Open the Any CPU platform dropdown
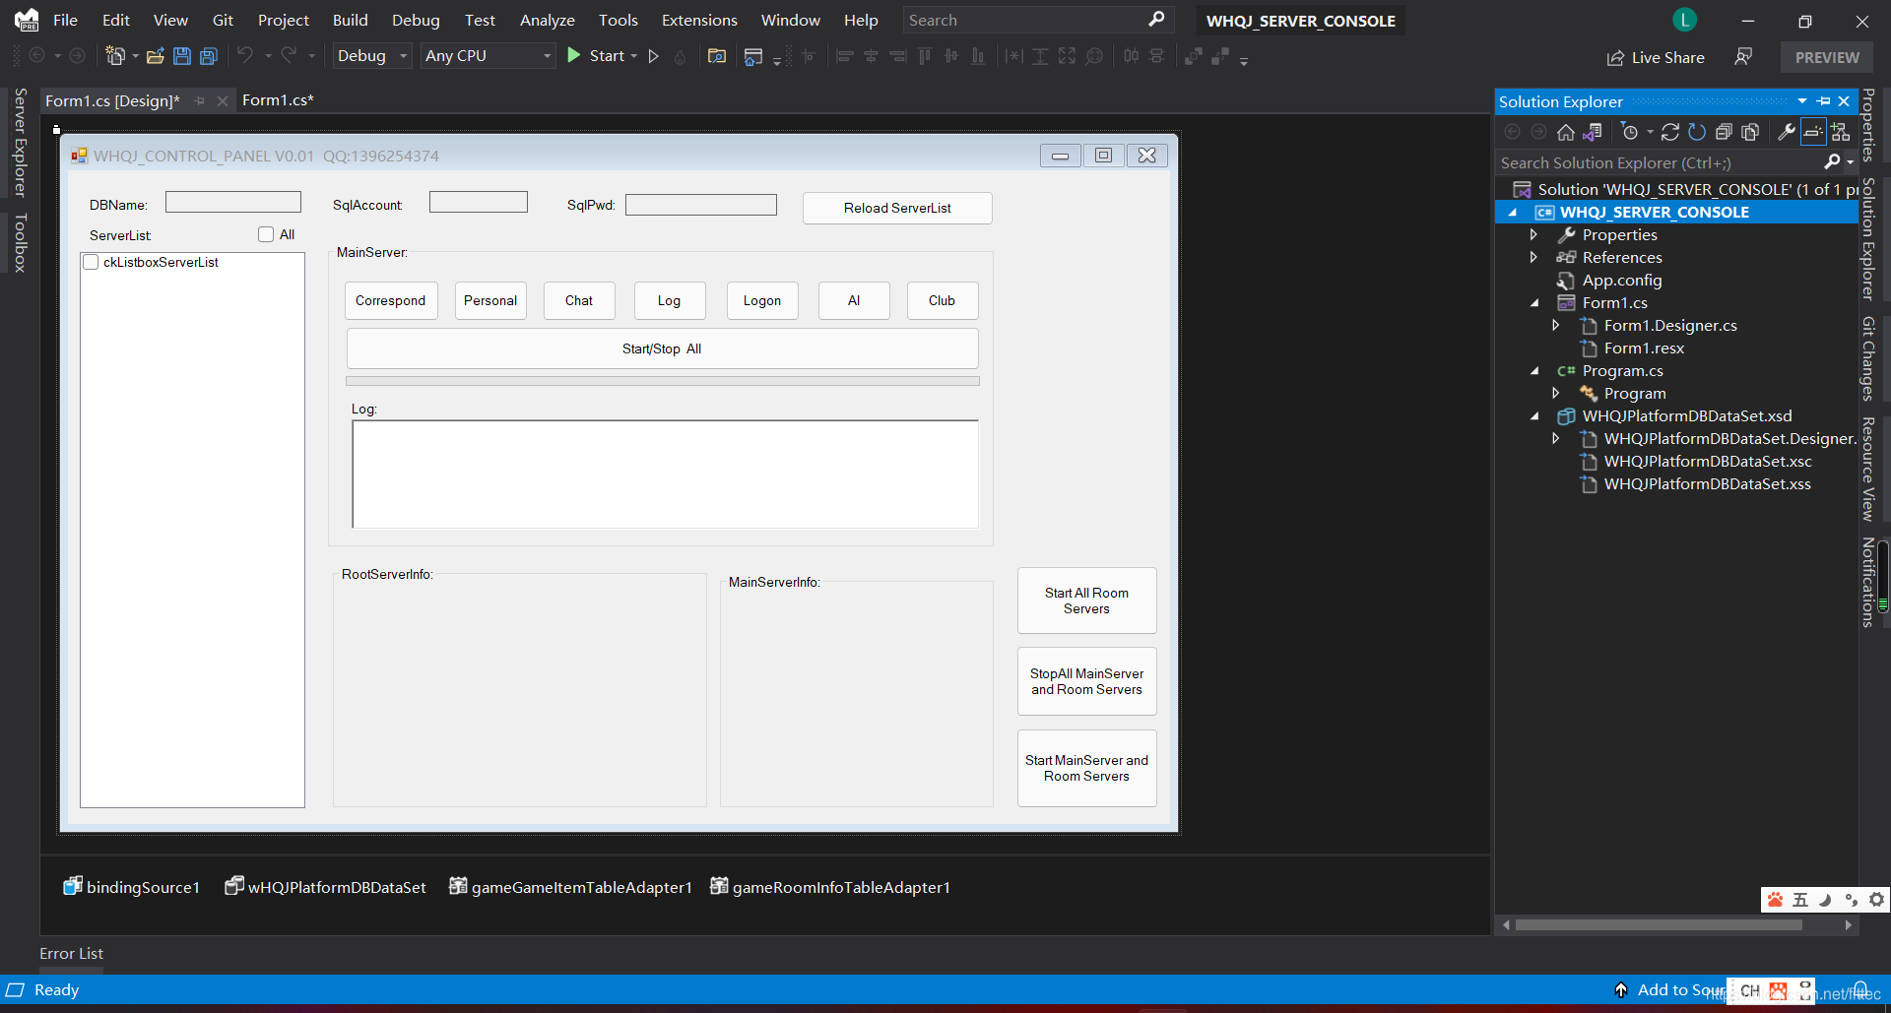Viewport: 1891px width, 1013px height. tap(488, 56)
